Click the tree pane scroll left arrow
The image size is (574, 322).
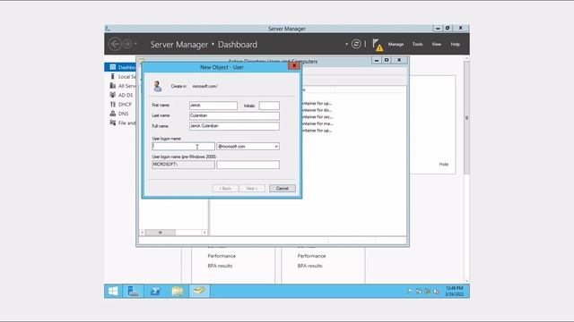coord(143,233)
